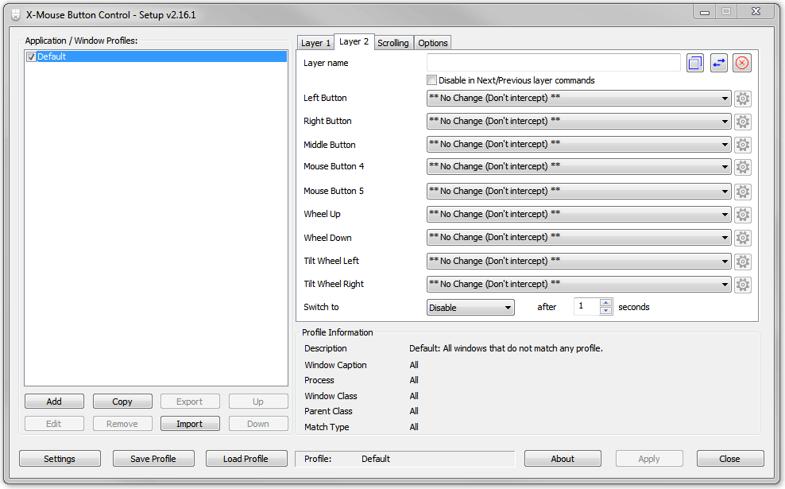Increase the seconds spinner value
The height and width of the screenshot is (489, 785).
click(605, 303)
